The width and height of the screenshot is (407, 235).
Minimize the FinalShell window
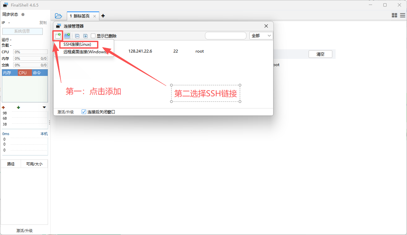tap(370, 5)
